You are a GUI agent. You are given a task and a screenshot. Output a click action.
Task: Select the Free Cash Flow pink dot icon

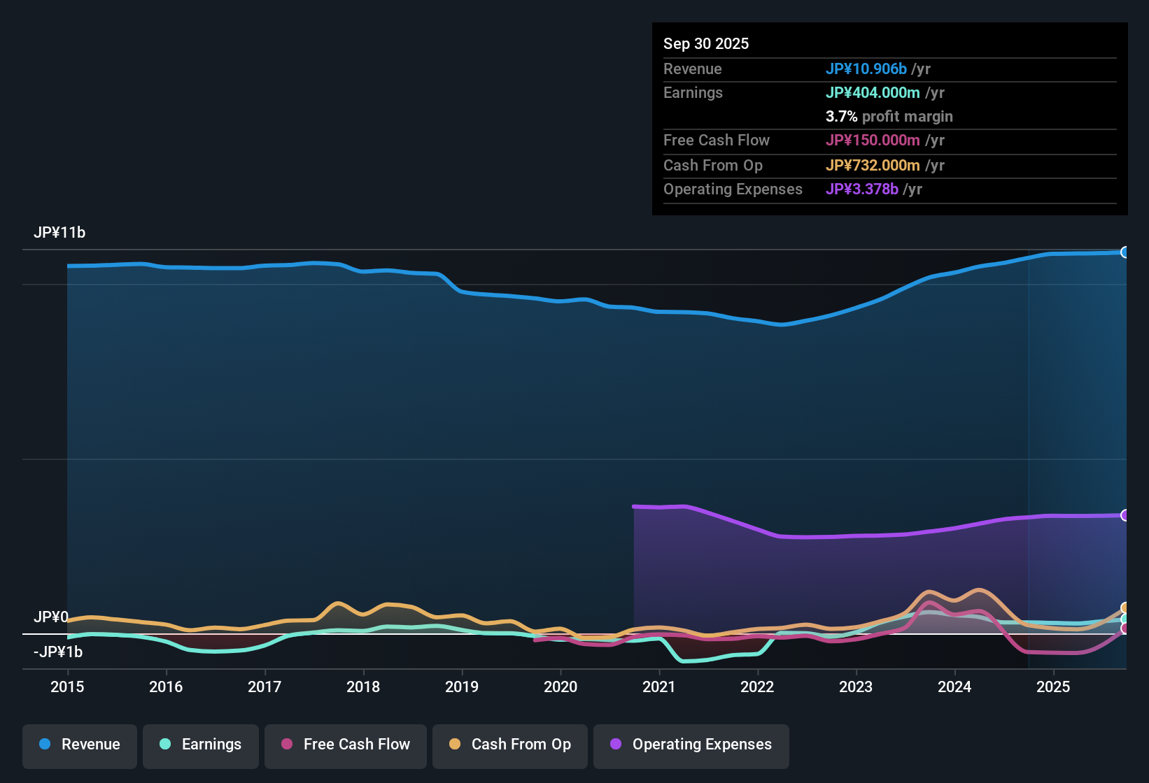point(287,745)
